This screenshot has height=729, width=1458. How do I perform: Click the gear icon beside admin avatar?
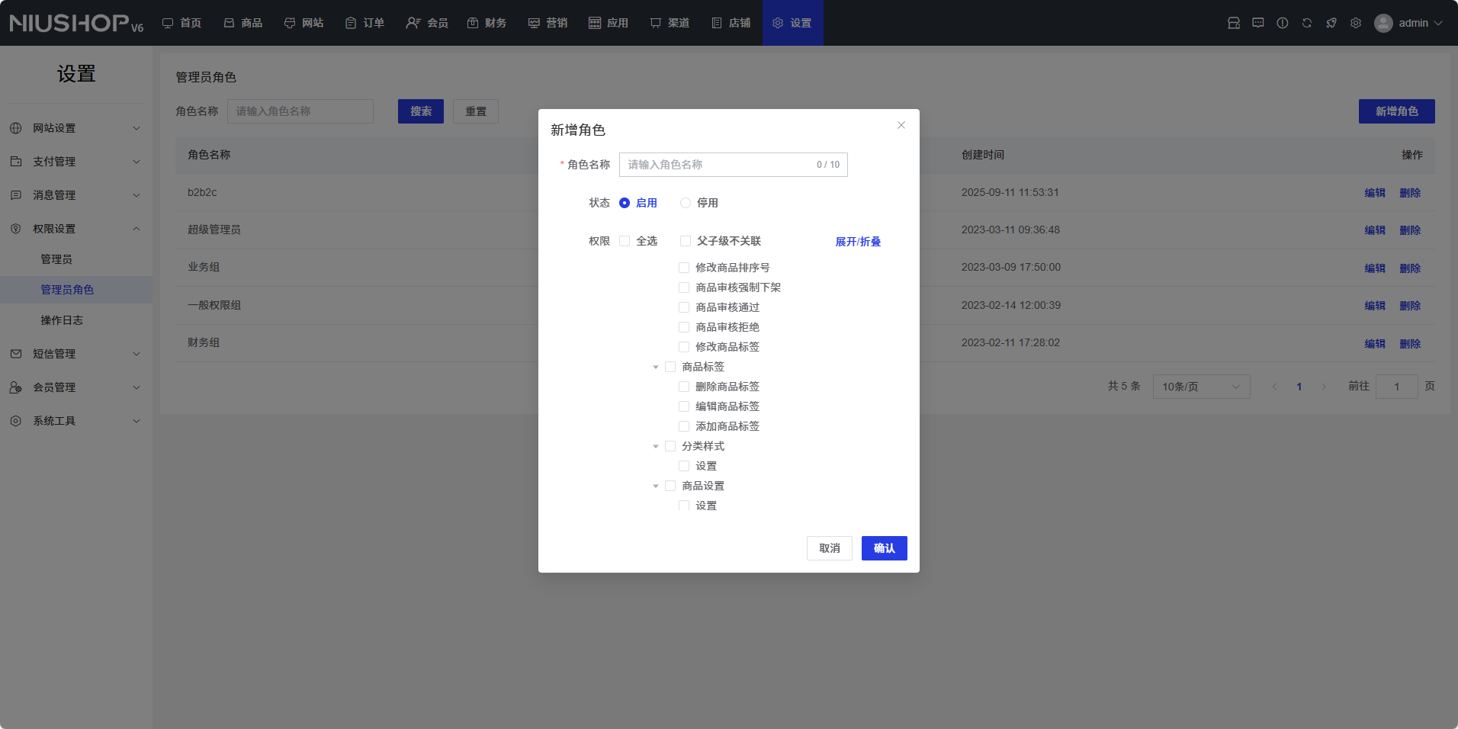click(x=1356, y=23)
